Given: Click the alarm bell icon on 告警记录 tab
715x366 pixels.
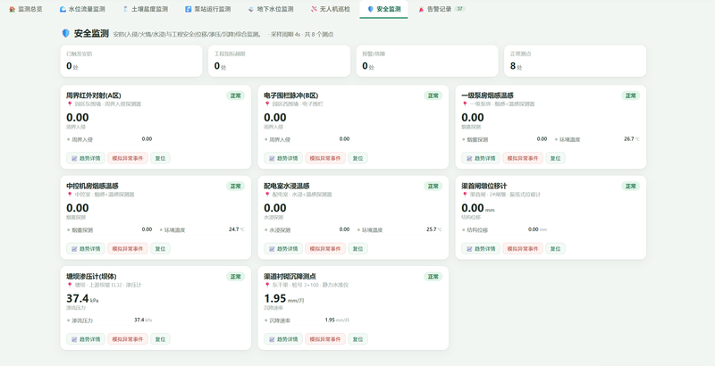Looking at the screenshot, I should [421, 9].
